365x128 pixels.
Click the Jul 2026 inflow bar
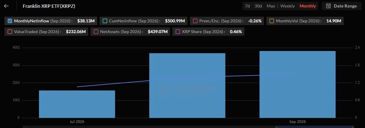pyautogui.click(x=77, y=104)
